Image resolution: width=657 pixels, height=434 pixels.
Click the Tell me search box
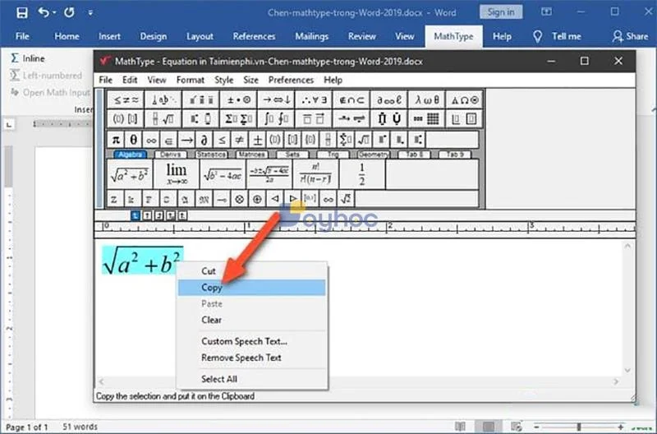pos(558,36)
